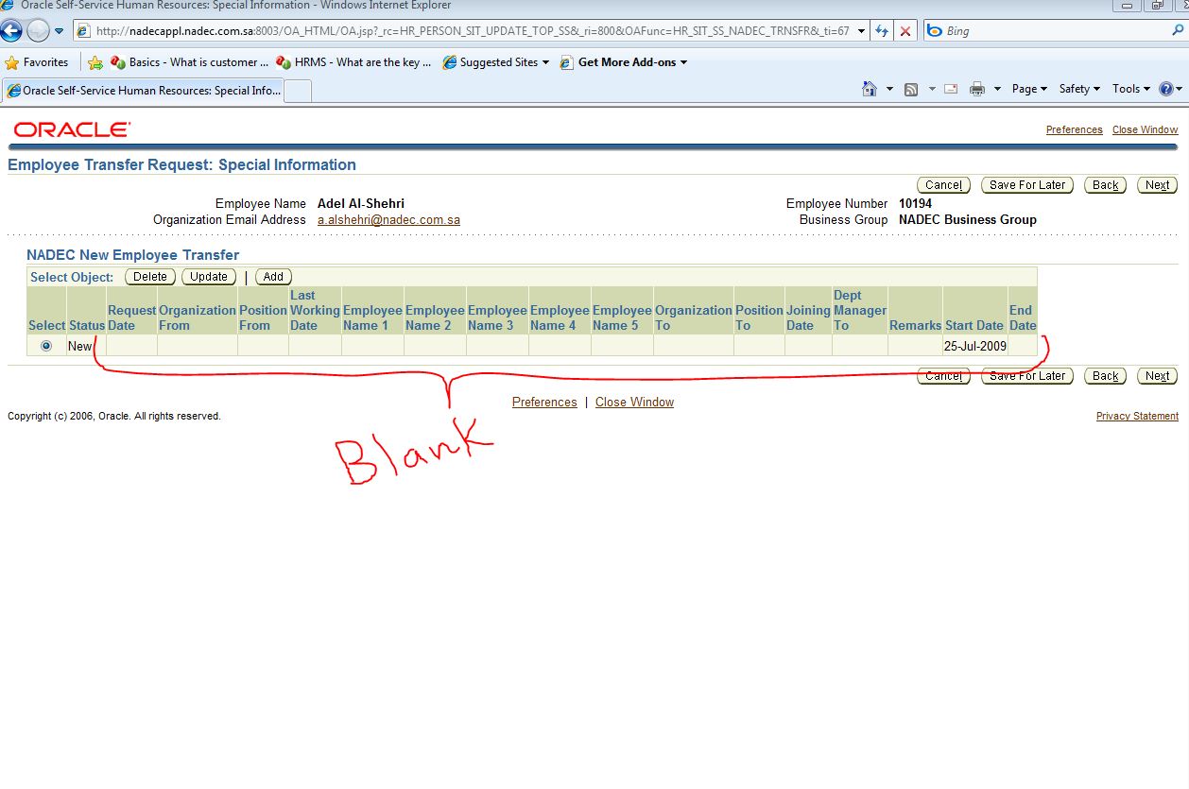The width and height of the screenshot is (1189, 789).
Task: Click the Update button
Action: click(x=209, y=277)
